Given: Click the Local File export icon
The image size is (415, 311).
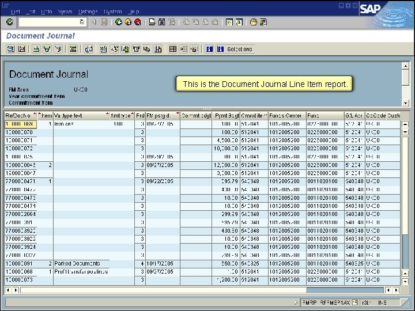Looking at the screenshot, I should [125, 49].
